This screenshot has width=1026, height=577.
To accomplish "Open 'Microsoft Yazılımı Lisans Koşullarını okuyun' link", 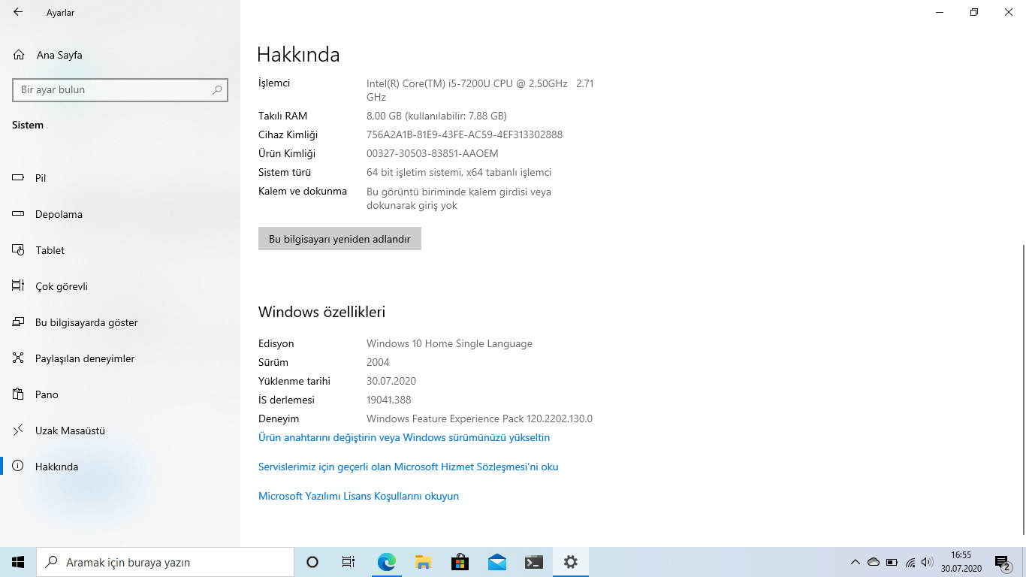I will tap(358, 496).
